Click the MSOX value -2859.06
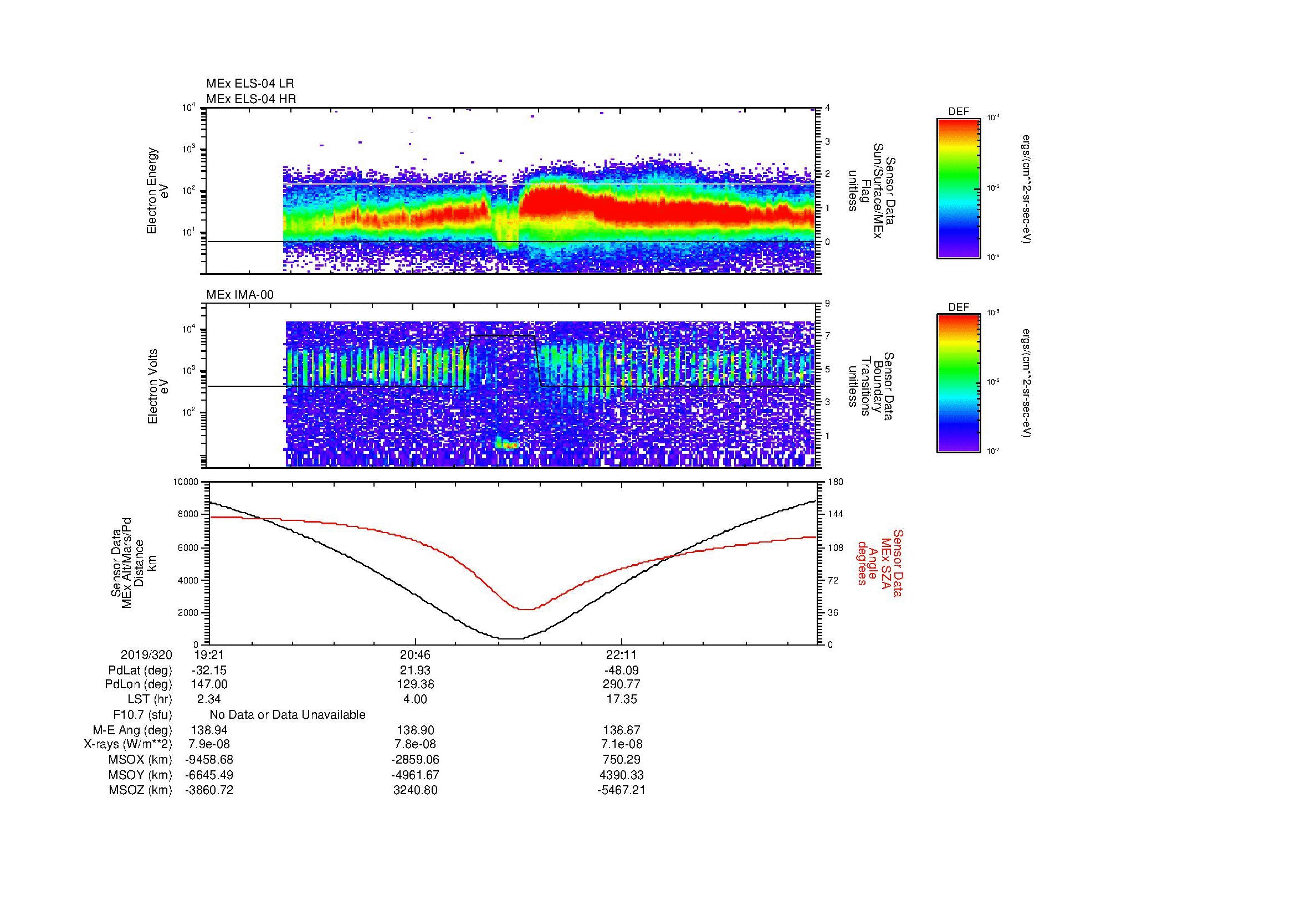The width and height of the screenshot is (1296, 916). pyautogui.click(x=416, y=760)
